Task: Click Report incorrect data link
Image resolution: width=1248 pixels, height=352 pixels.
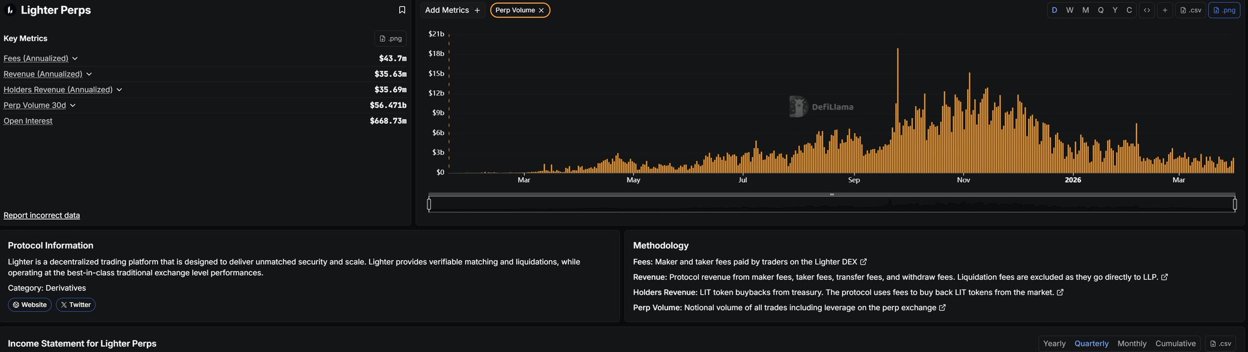Action: coord(41,215)
